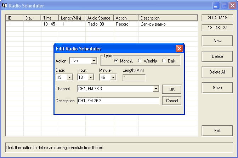Expand the Minute dropdown showing 46
The image size is (238, 158).
(113, 77)
